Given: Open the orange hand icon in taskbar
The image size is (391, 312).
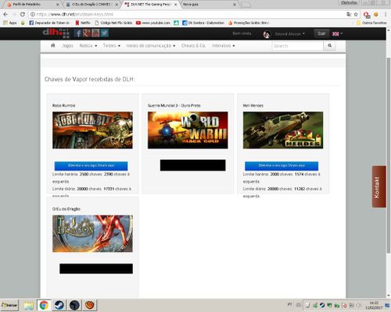Looking at the screenshot, I should click(90, 305).
